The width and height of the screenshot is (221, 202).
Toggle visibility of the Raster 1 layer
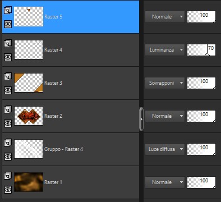coord(8,190)
